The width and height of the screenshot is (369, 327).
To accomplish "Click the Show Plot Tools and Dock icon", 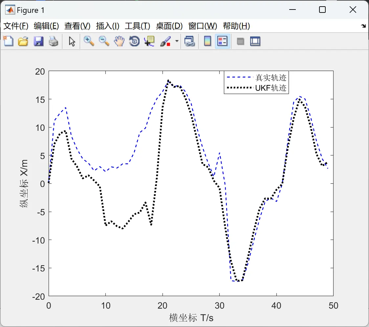I will [x=255, y=41].
